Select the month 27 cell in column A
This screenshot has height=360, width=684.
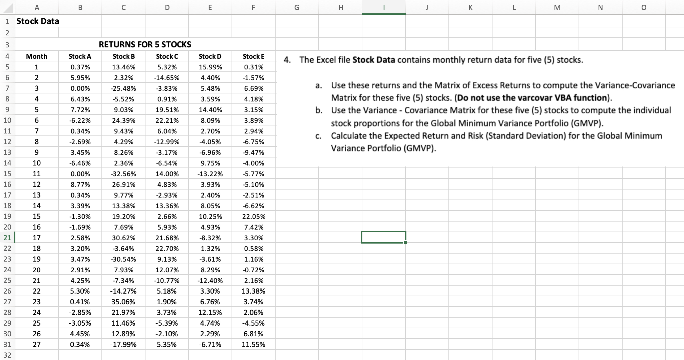point(37,344)
